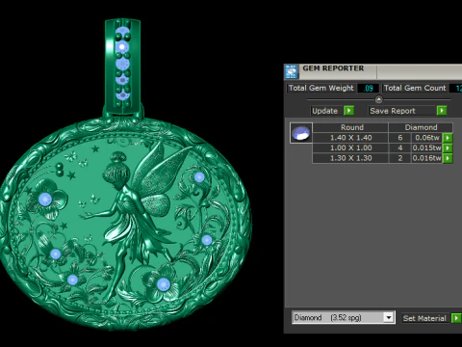462x347 pixels.
Task: Click the green arrow next to Save Report
Action: (x=442, y=111)
